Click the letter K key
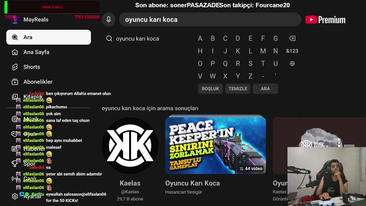Image resolution: width=366 pixels, height=206 pixels. pyautogui.click(x=238, y=51)
